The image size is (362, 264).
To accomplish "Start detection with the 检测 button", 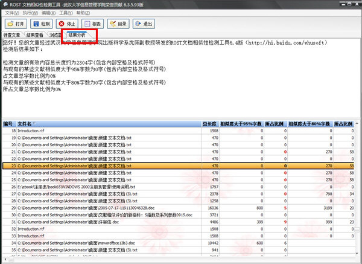I will tap(42, 24).
